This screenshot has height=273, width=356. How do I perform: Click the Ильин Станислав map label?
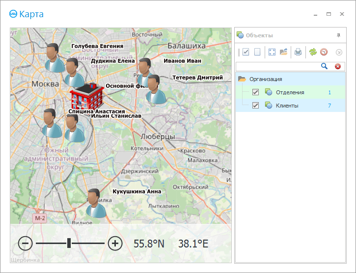(x=116, y=116)
